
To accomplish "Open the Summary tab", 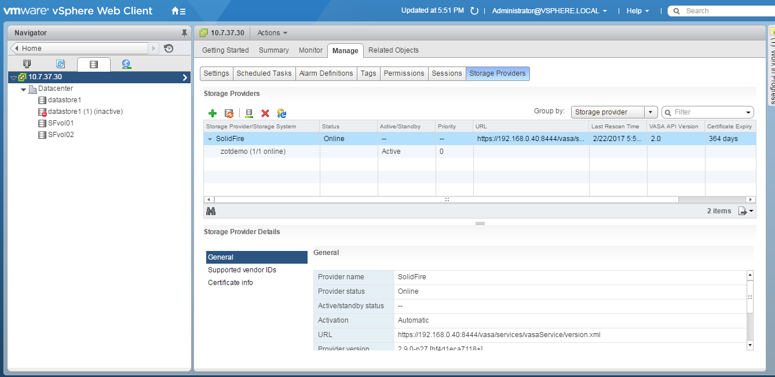I will 274,50.
